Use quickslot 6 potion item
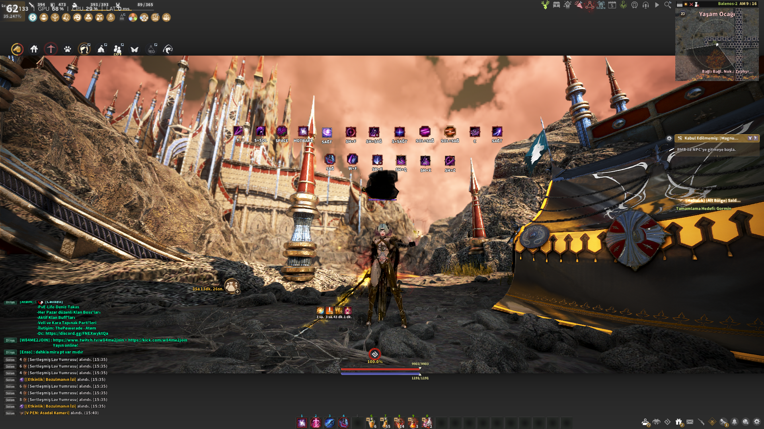The width and height of the screenshot is (764, 429). (371, 423)
